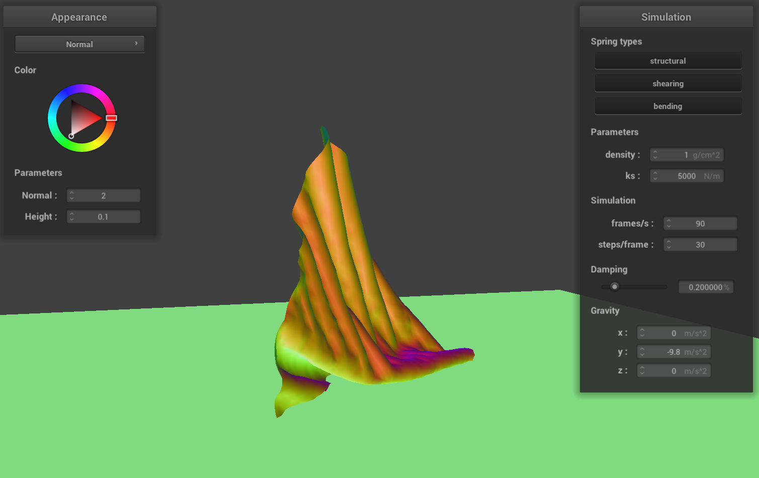Click the density stepper arrows
759x478 pixels.
(x=655, y=155)
